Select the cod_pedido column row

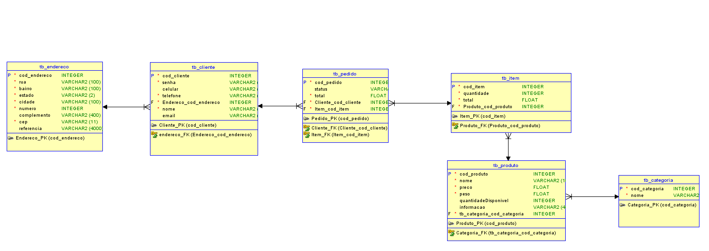tap(345, 82)
